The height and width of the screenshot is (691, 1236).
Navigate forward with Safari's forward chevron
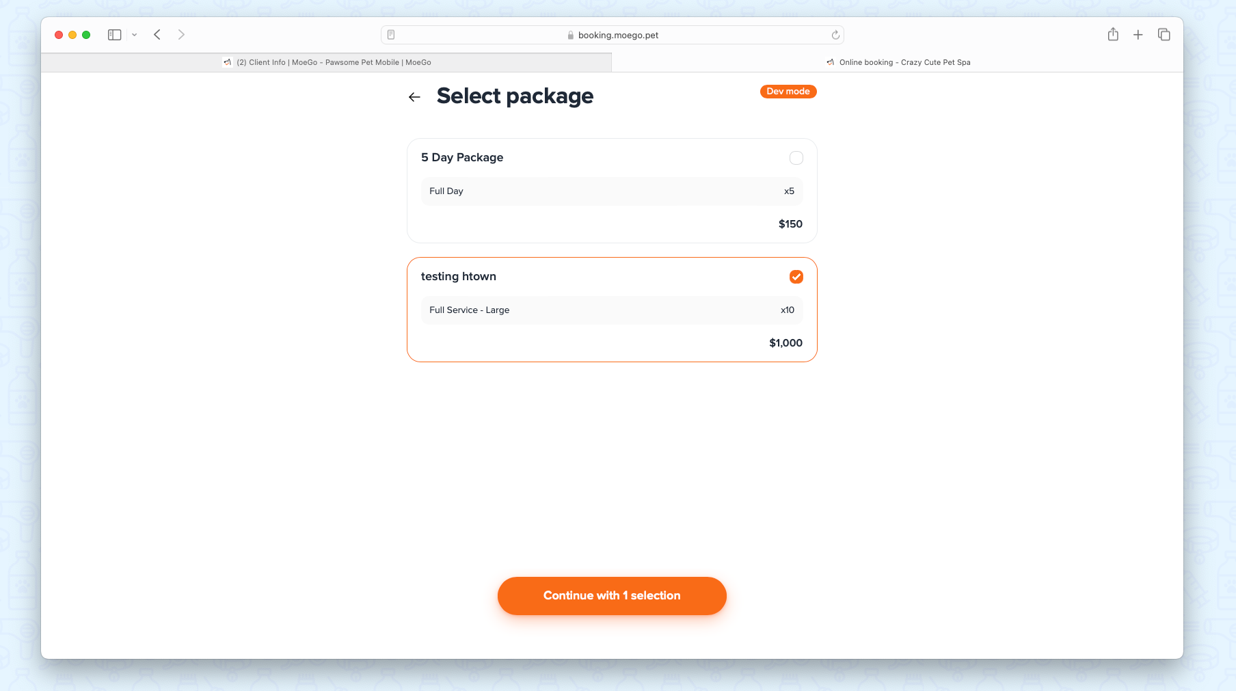(x=181, y=35)
